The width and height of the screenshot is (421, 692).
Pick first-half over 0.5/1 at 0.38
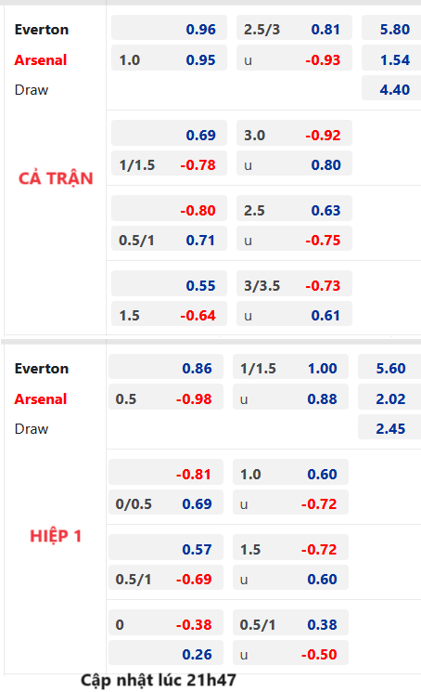(290, 623)
